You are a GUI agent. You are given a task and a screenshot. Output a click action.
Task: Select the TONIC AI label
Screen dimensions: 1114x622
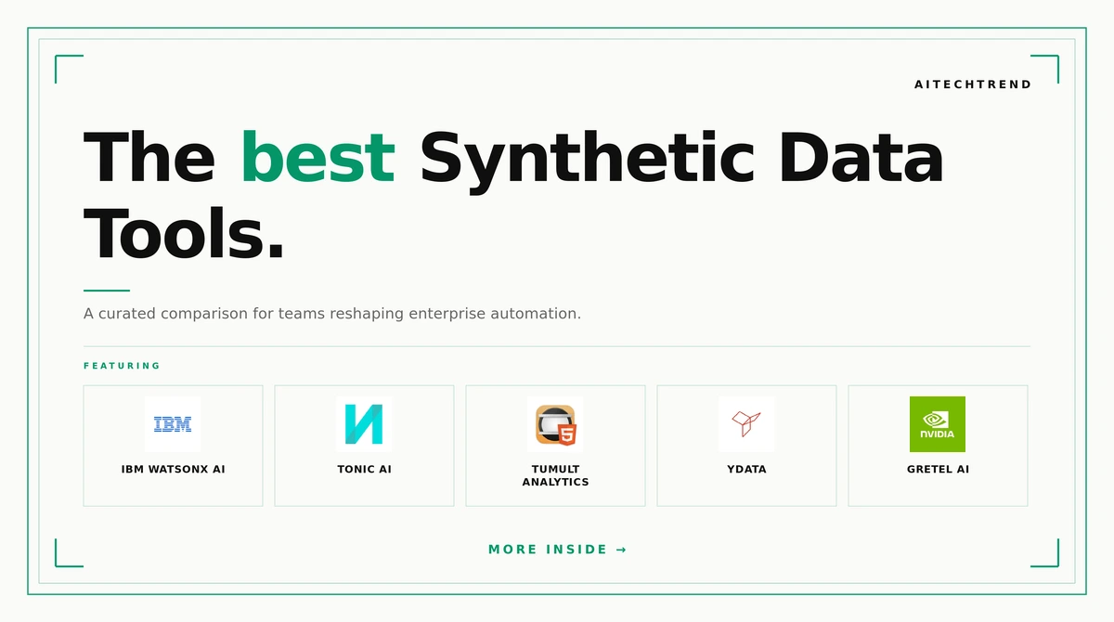tap(364, 470)
